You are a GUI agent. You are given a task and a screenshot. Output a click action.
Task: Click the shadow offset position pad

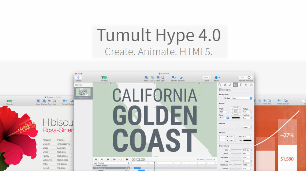click(222, 138)
